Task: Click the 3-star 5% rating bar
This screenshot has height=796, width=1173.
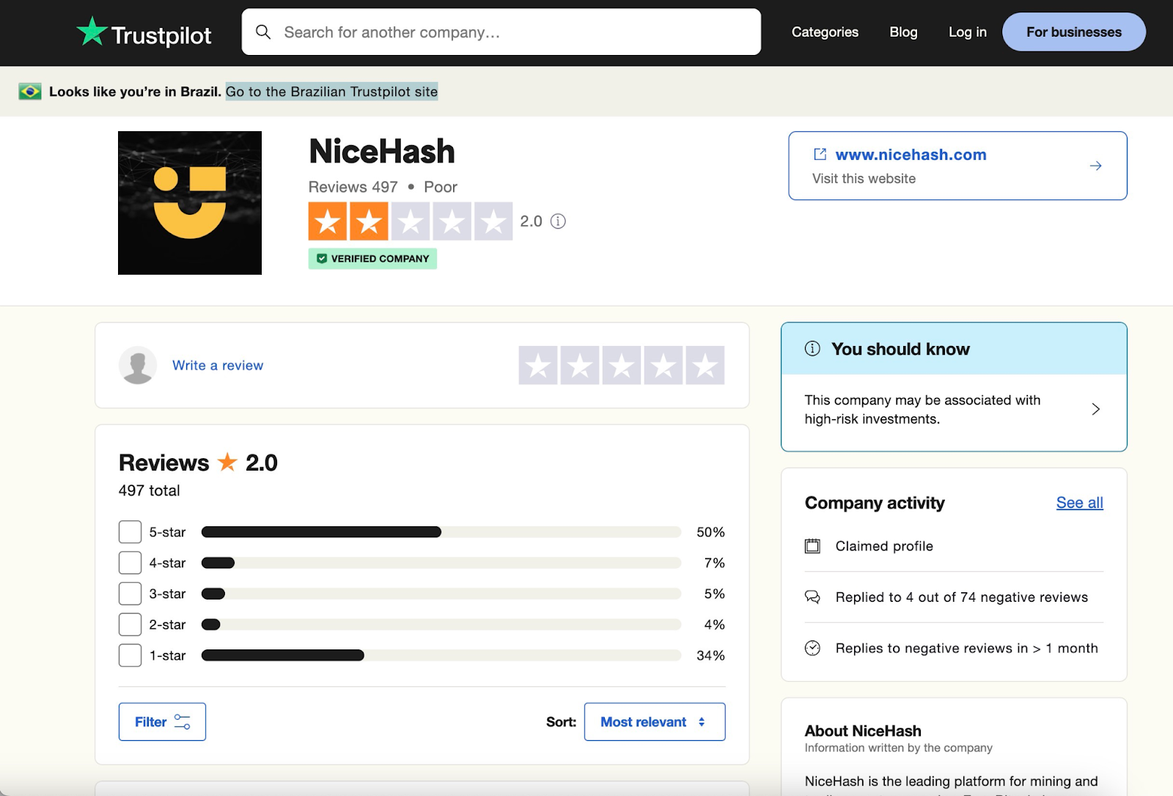Action: 441,594
